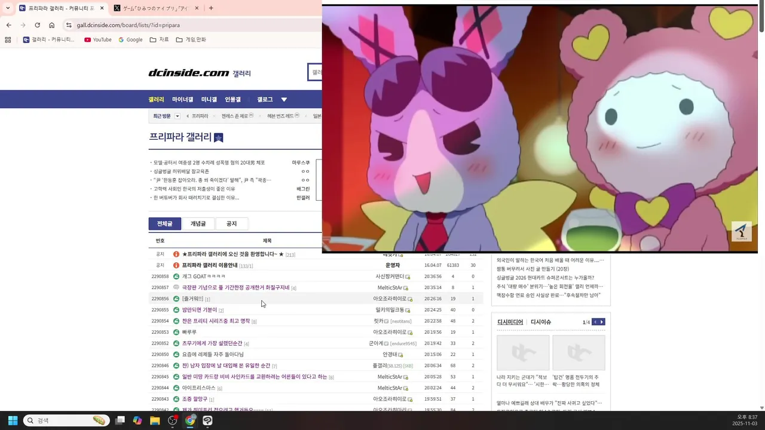Select the 개념글 tab
This screenshot has width=765, height=430.
coord(198,224)
